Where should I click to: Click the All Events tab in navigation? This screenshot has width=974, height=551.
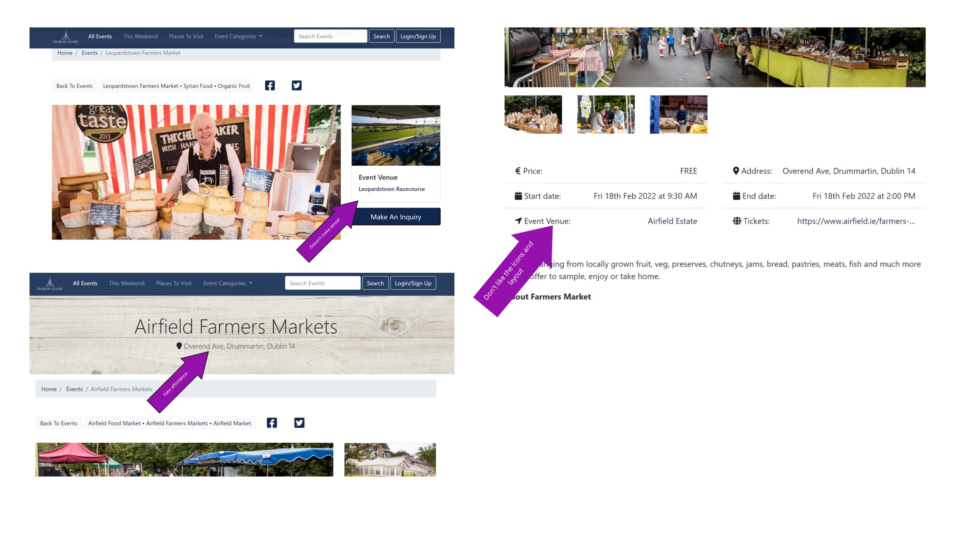100,36
